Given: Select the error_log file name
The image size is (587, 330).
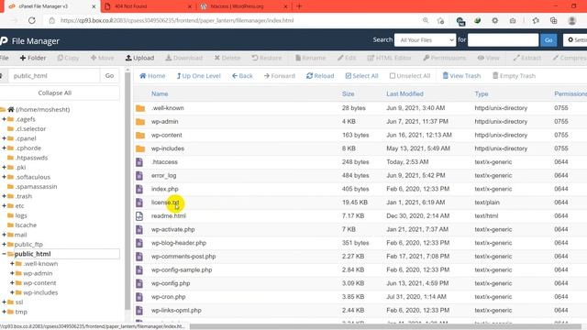Looking at the screenshot, I should [x=163, y=175].
